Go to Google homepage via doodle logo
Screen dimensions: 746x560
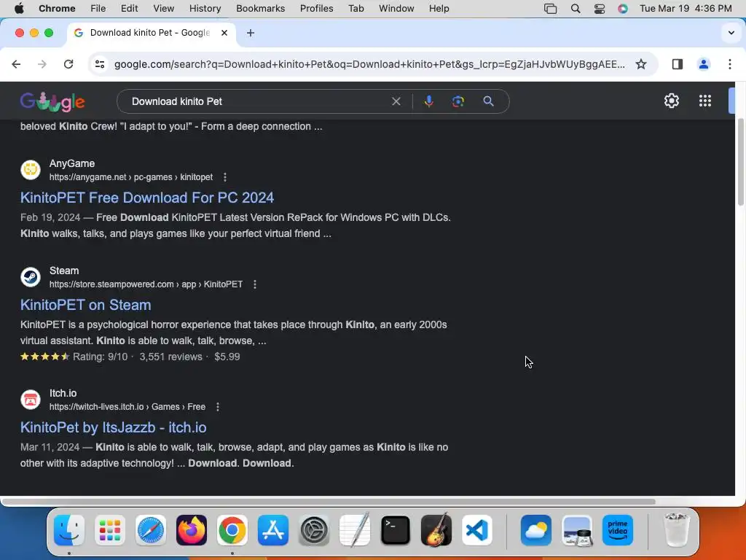coord(52,101)
